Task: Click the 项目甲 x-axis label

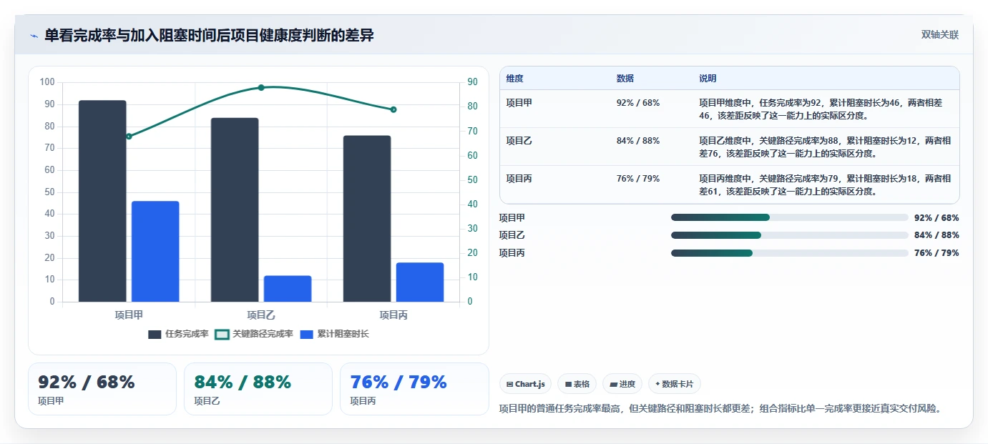Action: tap(129, 315)
